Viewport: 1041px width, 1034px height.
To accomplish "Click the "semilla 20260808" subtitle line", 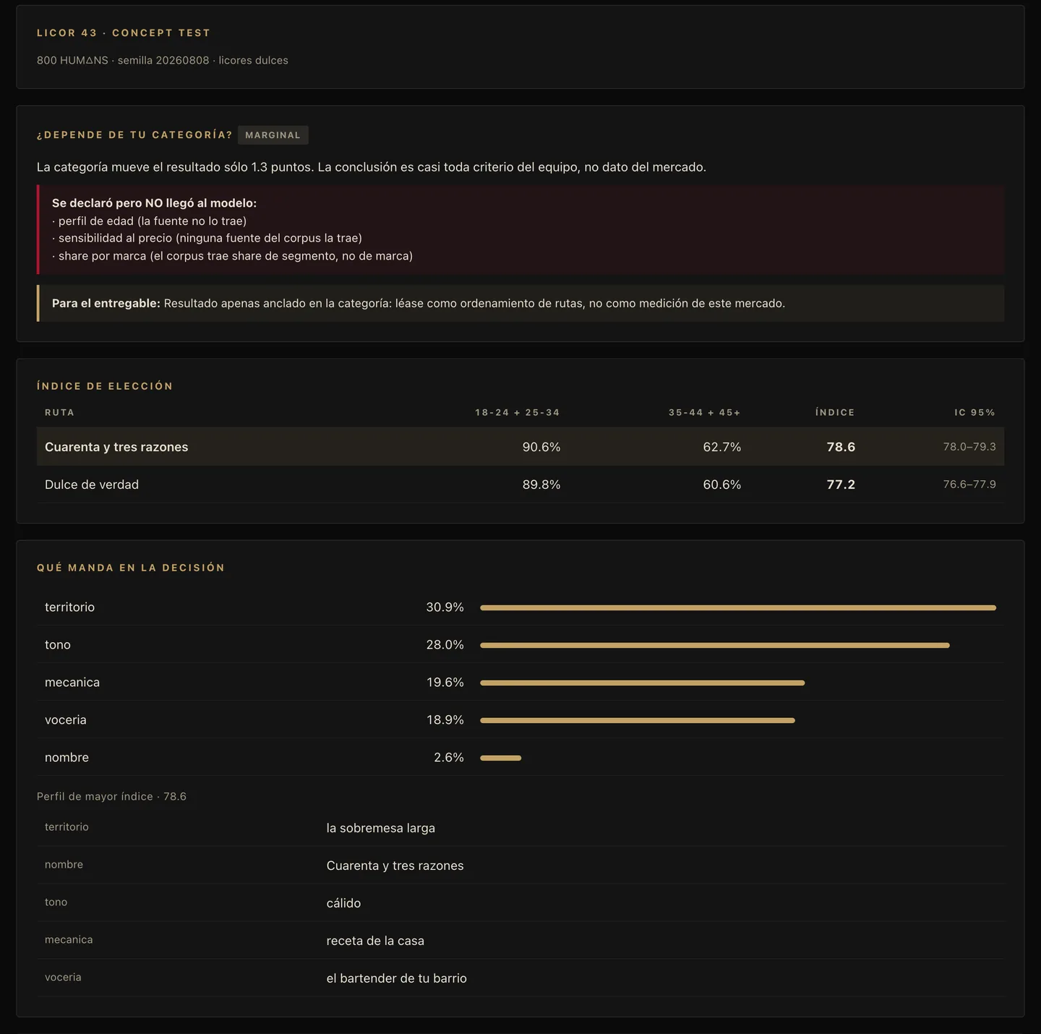I will (163, 61).
